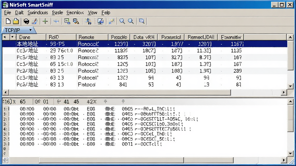
Task: Click the single monitor display toolbar icon
Action: tap(100, 21)
